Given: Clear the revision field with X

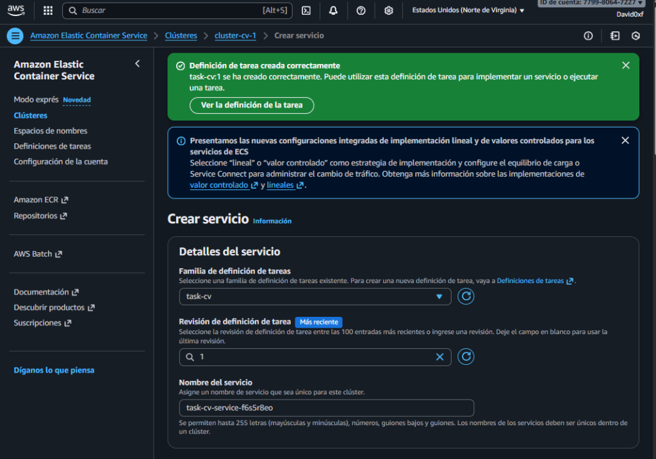Looking at the screenshot, I should pos(440,357).
